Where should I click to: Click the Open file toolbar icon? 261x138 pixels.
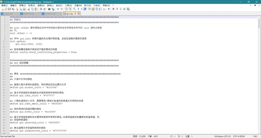point(6,9)
